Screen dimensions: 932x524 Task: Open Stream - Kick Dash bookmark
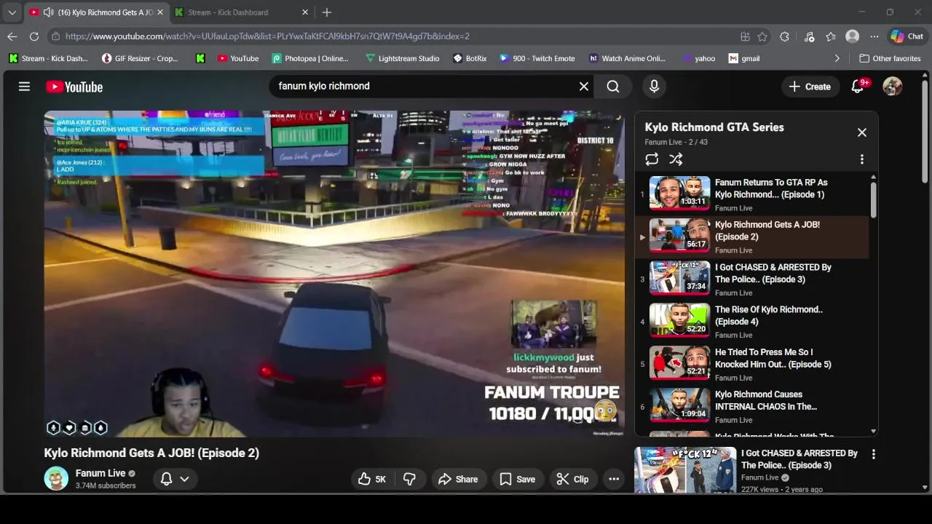(48, 58)
